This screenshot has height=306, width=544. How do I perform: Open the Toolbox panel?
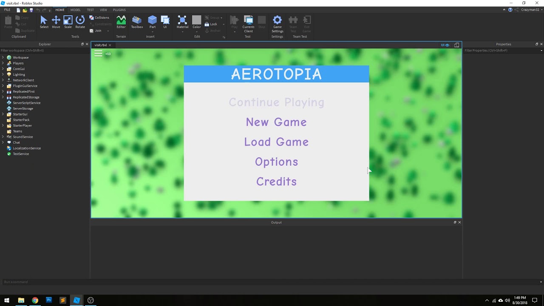pyautogui.click(x=137, y=22)
